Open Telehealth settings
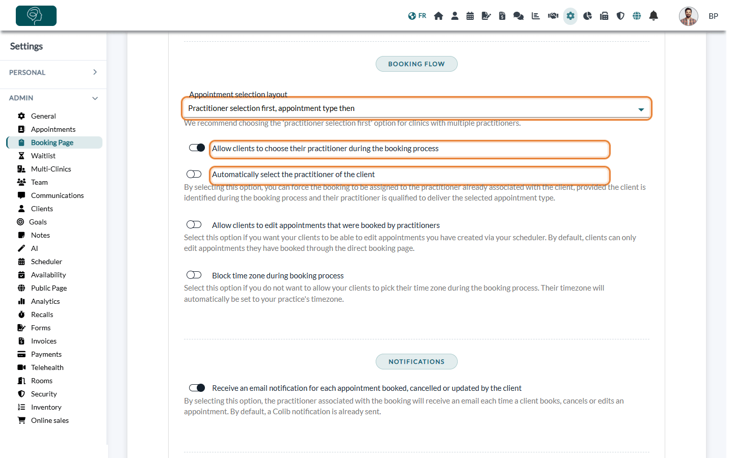The width and height of the screenshot is (734, 458). [47, 367]
